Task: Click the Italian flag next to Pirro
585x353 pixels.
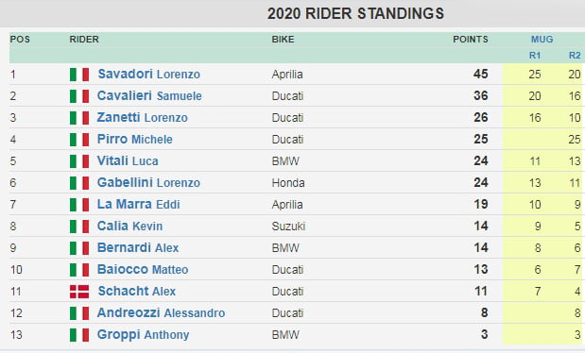Action: coord(79,140)
